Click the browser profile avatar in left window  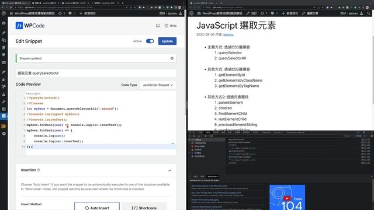179,8
